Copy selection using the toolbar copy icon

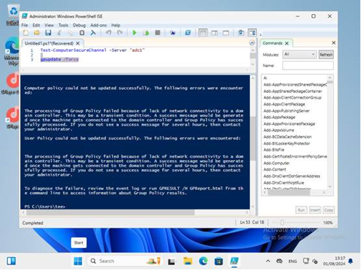(70, 33)
